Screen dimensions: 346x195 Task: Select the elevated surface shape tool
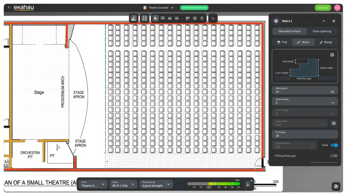188,18
